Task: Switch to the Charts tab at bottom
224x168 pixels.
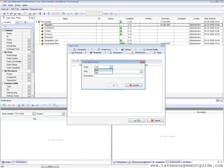Action: [6, 162]
